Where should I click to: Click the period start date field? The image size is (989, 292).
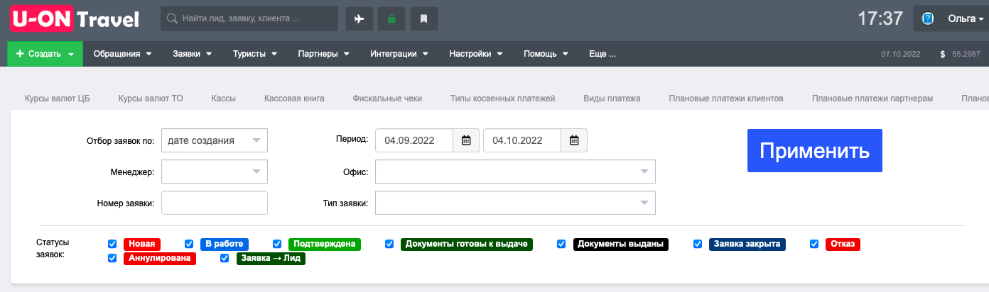[414, 140]
